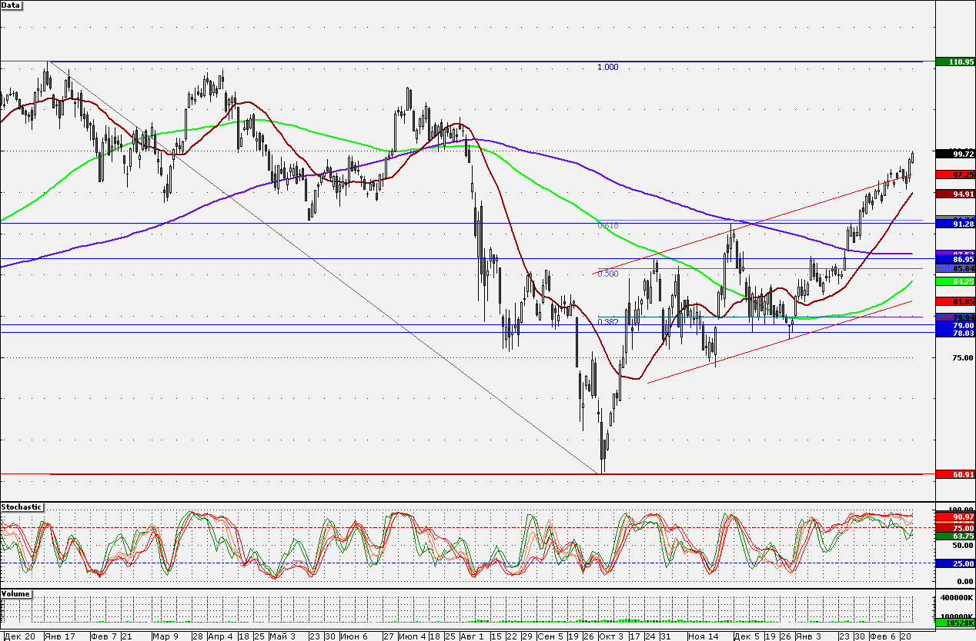
Task: Select the red 60.91 price tag
Action: point(954,474)
